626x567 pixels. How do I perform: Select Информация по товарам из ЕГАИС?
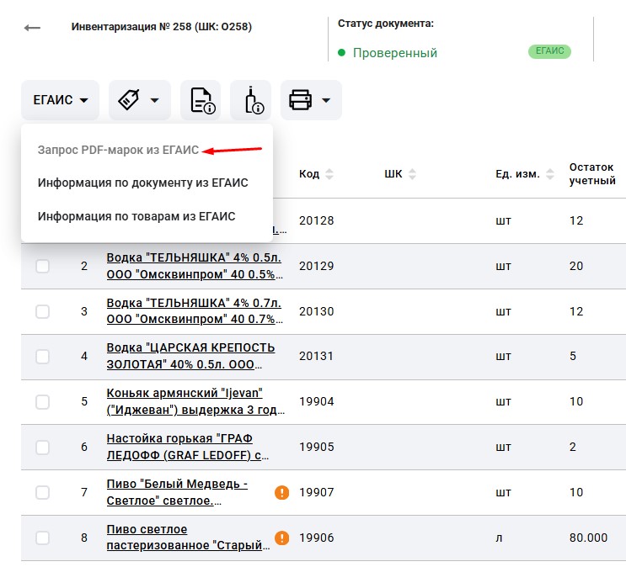pyautogui.click(x=136, y=216)
